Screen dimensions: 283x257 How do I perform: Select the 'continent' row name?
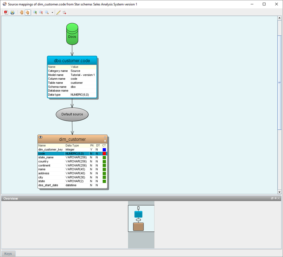(x=44, y=165)
